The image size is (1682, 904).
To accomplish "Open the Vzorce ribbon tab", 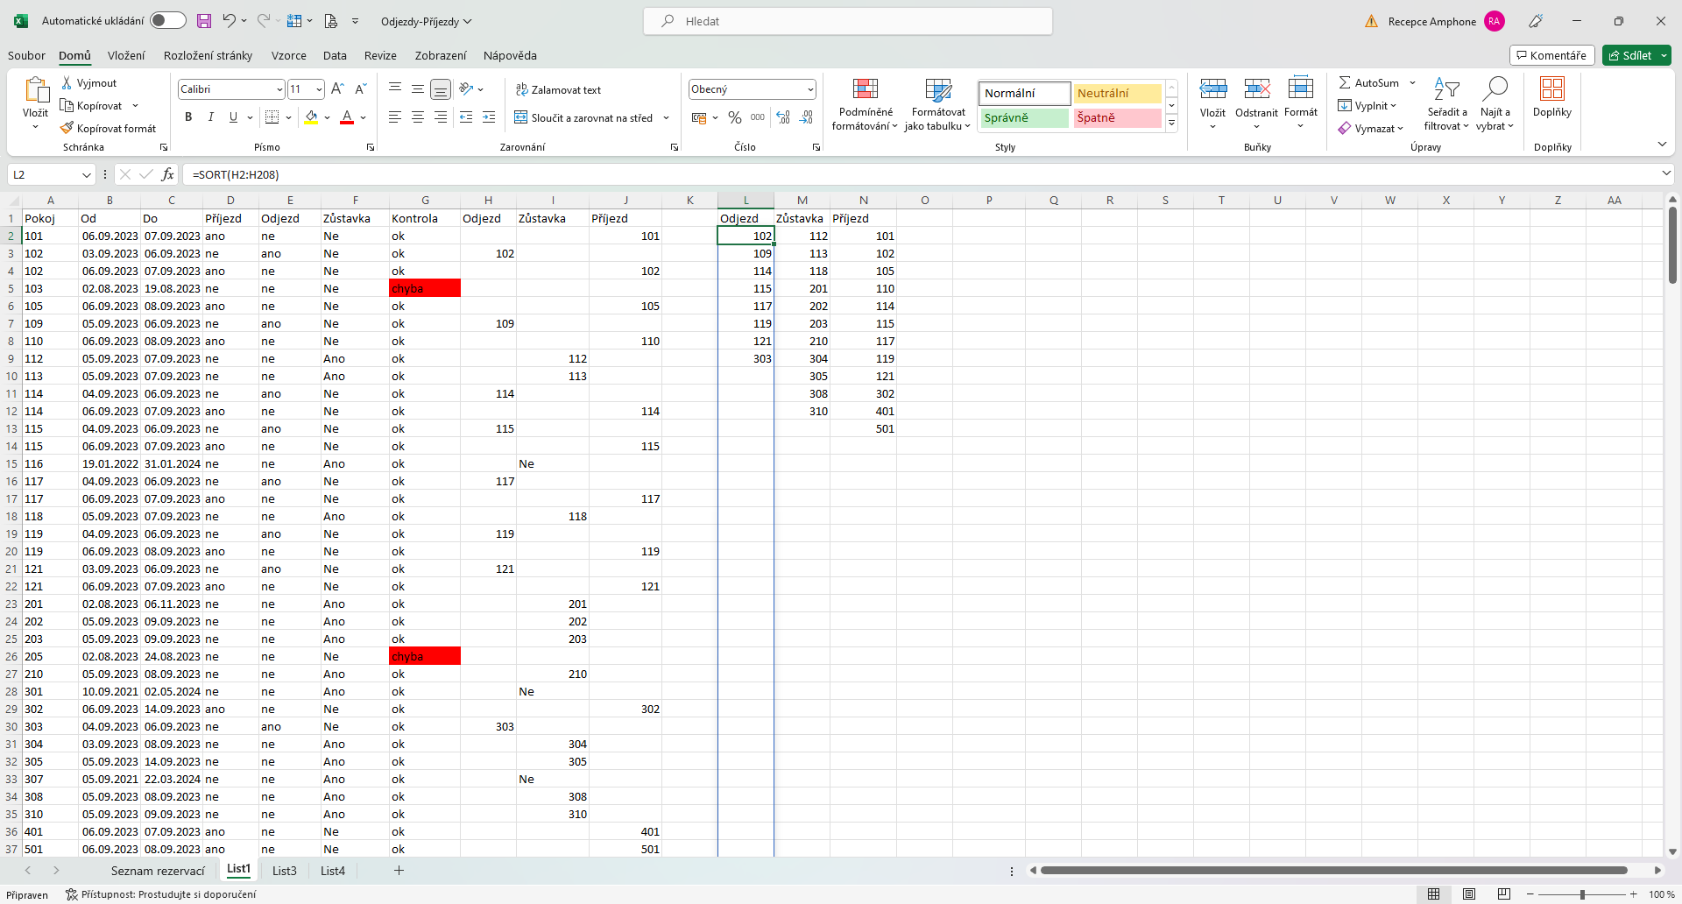I will pos(288,55).
